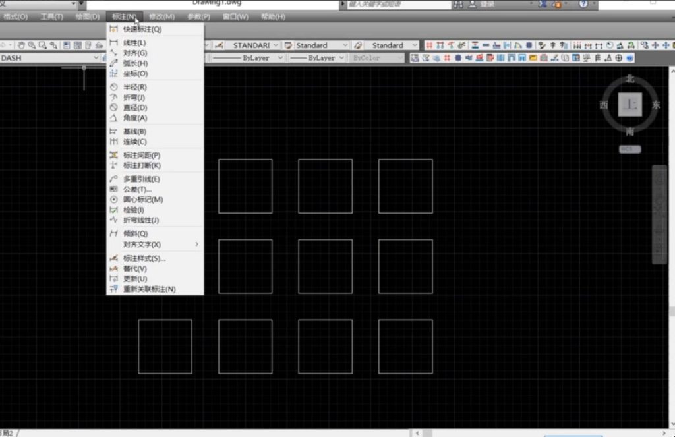This screenshot has height=437, width=675.
Task: Open the STANDARI style dropdown
Action: (x=254, y=45)
